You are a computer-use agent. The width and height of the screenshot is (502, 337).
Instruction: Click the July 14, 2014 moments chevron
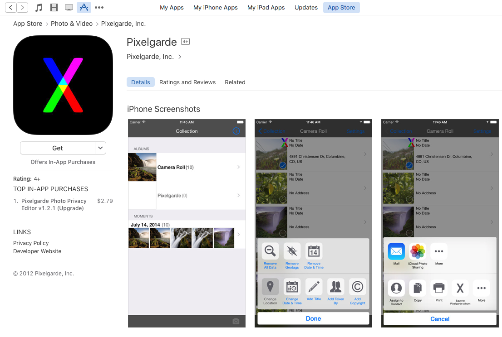click(x=238, y=234)
